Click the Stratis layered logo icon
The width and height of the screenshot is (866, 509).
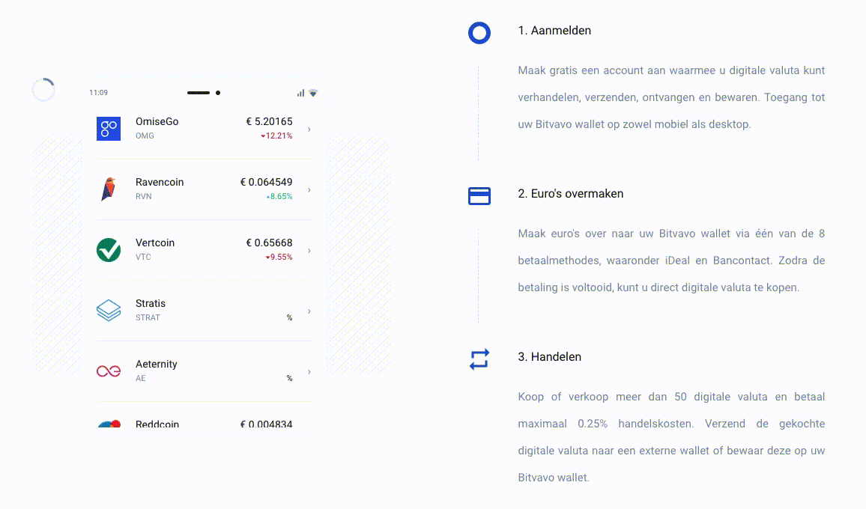[109, 311]
